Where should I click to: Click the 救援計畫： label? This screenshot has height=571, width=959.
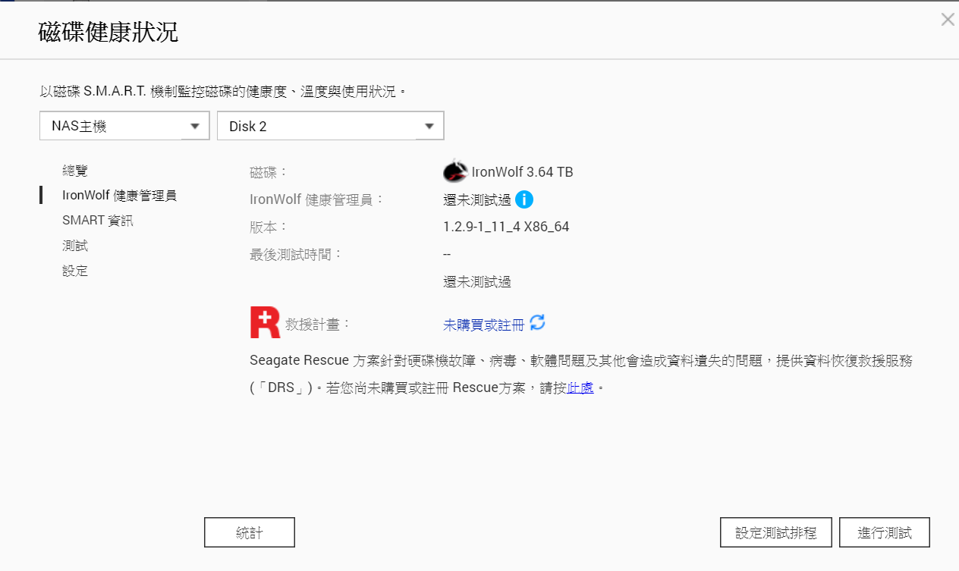(x=319, y=324)
